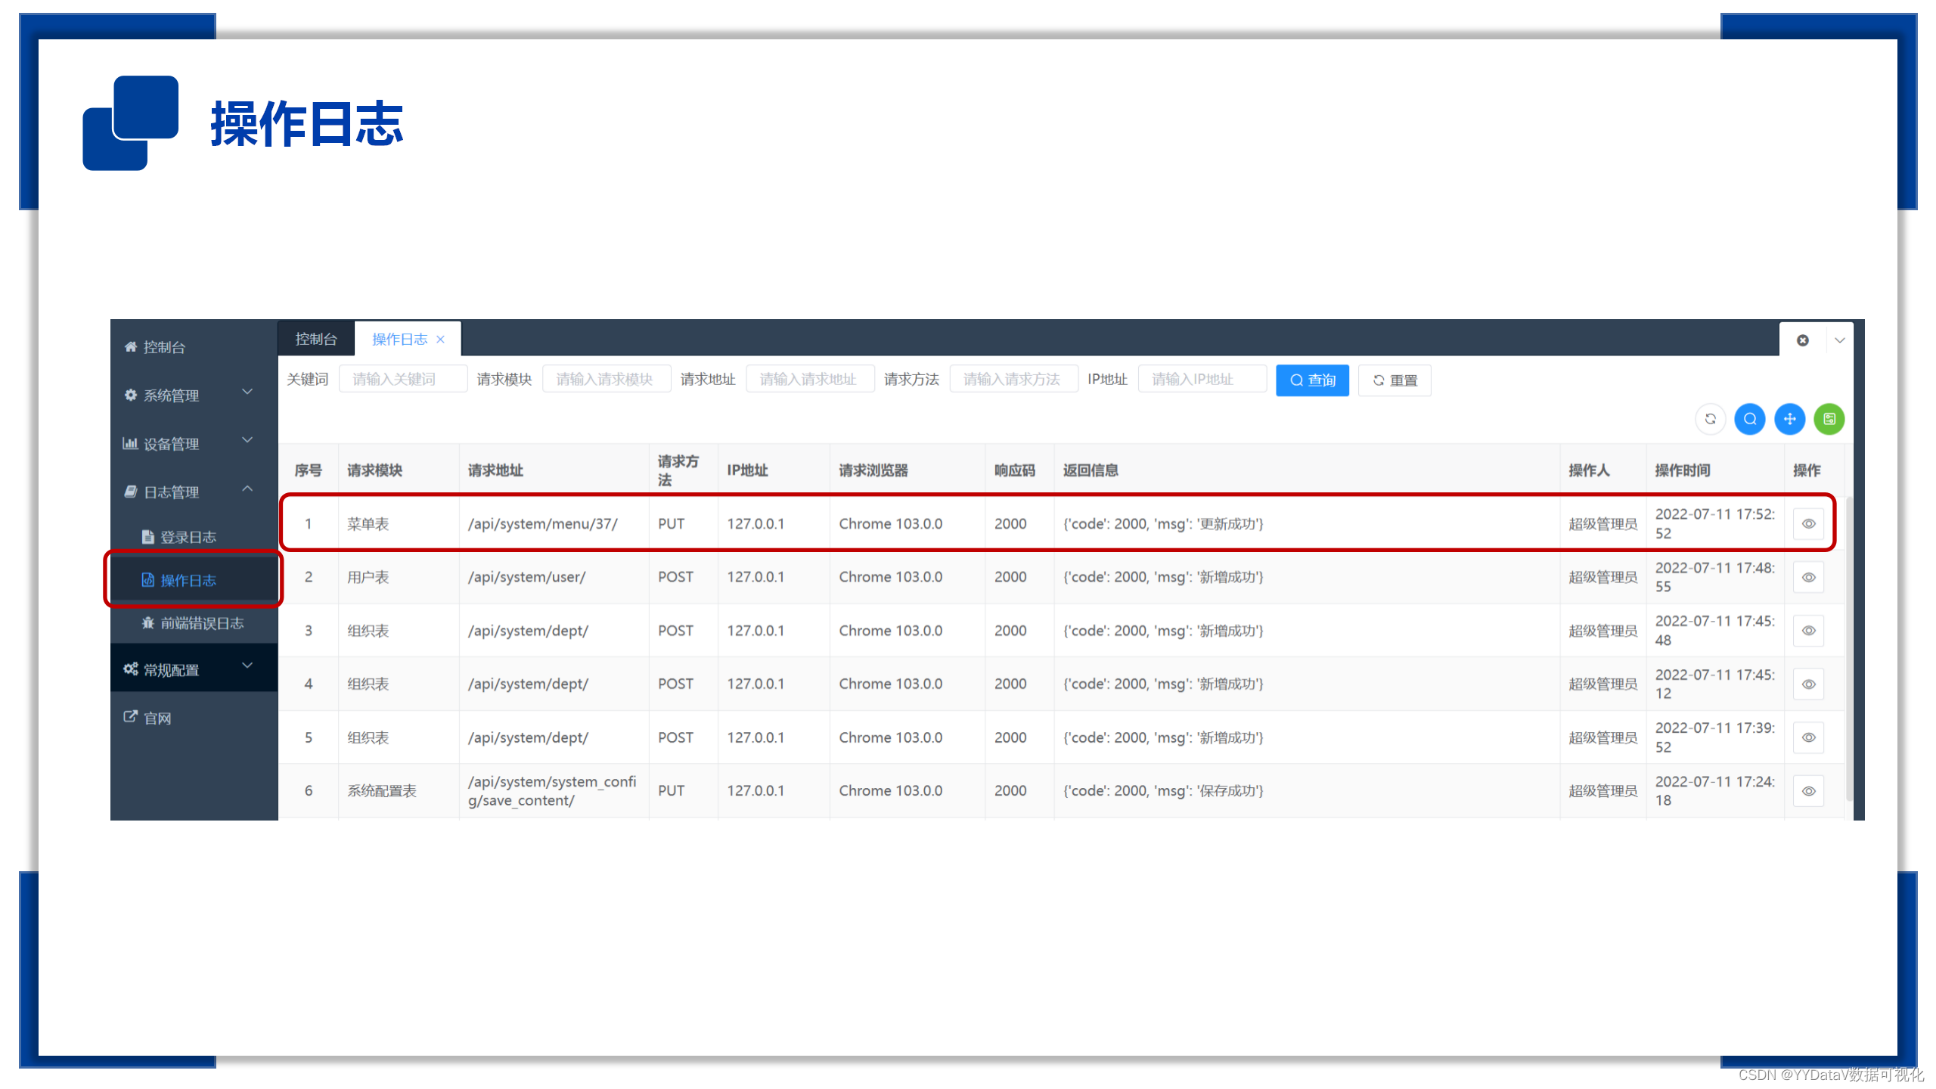1936x1089 pixels.
Task: View details eye icon for row 3
Action: click(x=1808, y=631)
